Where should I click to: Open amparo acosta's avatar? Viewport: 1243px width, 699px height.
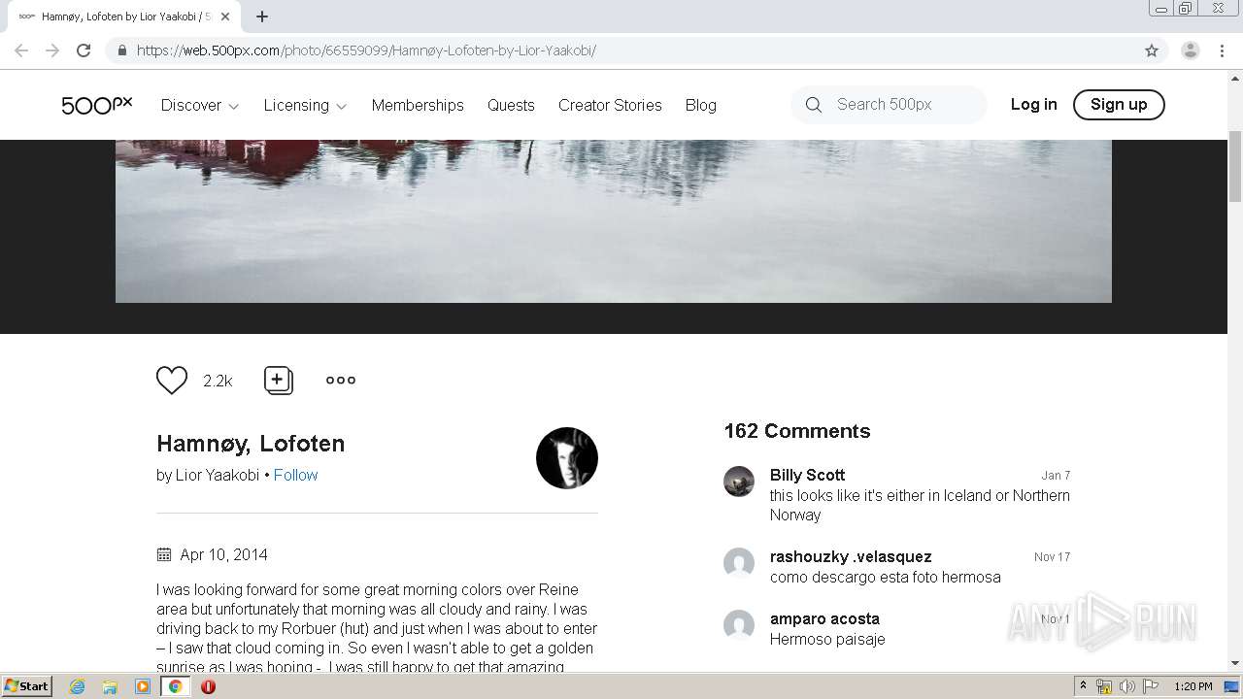click(x=739, y=625)
